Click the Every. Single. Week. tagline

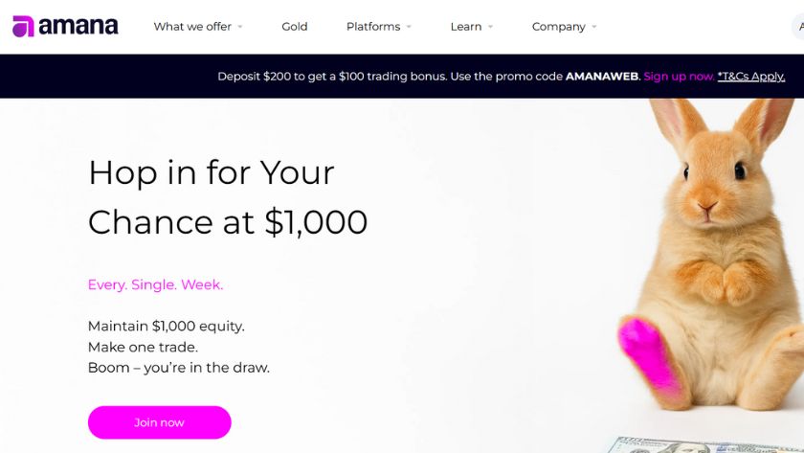pyautogui.click(x=155, y=284)
